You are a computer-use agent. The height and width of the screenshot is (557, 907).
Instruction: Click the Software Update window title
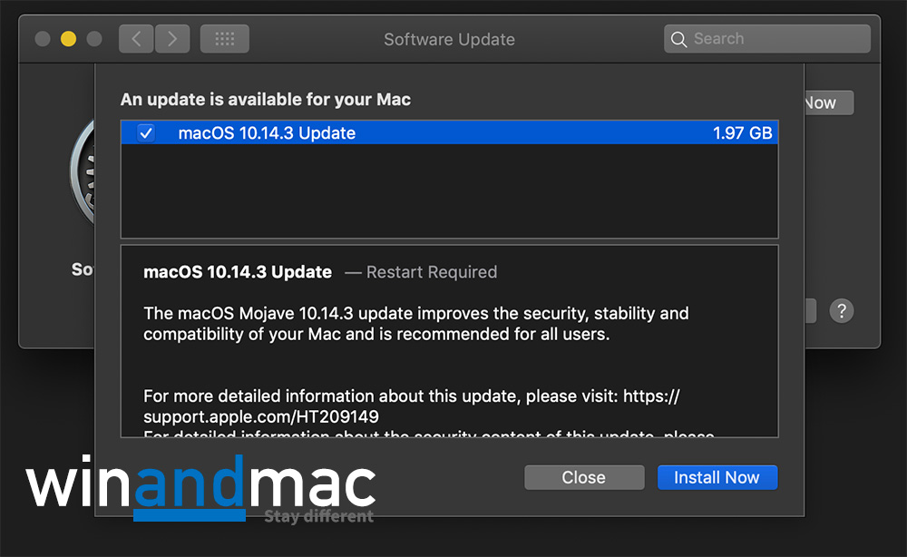pyautogui.click(x=449, y=39)
